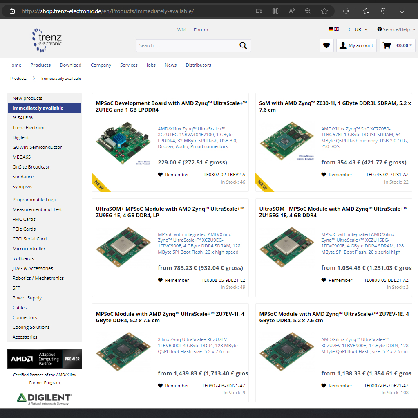Open the shopping cart showing €0.00

(397, 45)
